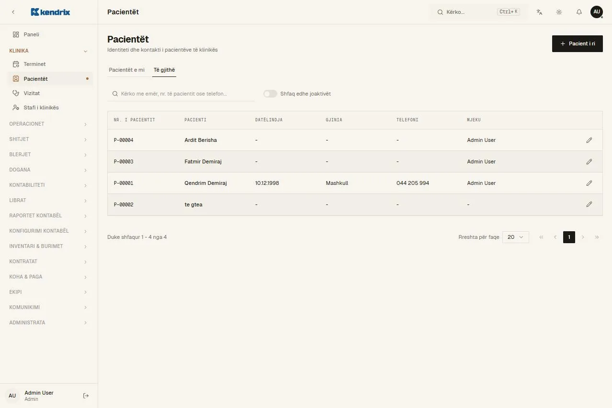Screen dimensions: 612x408
Task: Switch to Pacientët e mi tab
Action: [126, 70]
